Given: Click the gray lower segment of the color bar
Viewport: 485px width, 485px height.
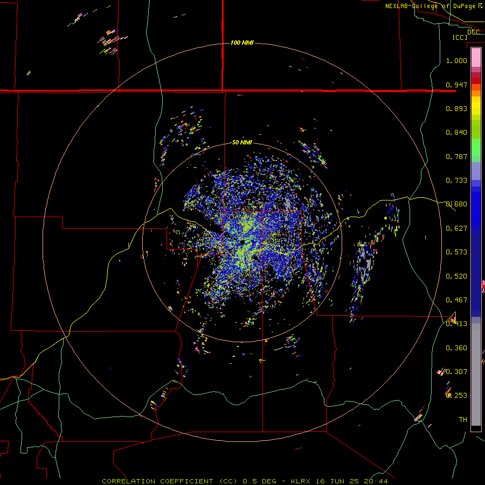Looking at the screenshot, I should (x=476, y=375).
